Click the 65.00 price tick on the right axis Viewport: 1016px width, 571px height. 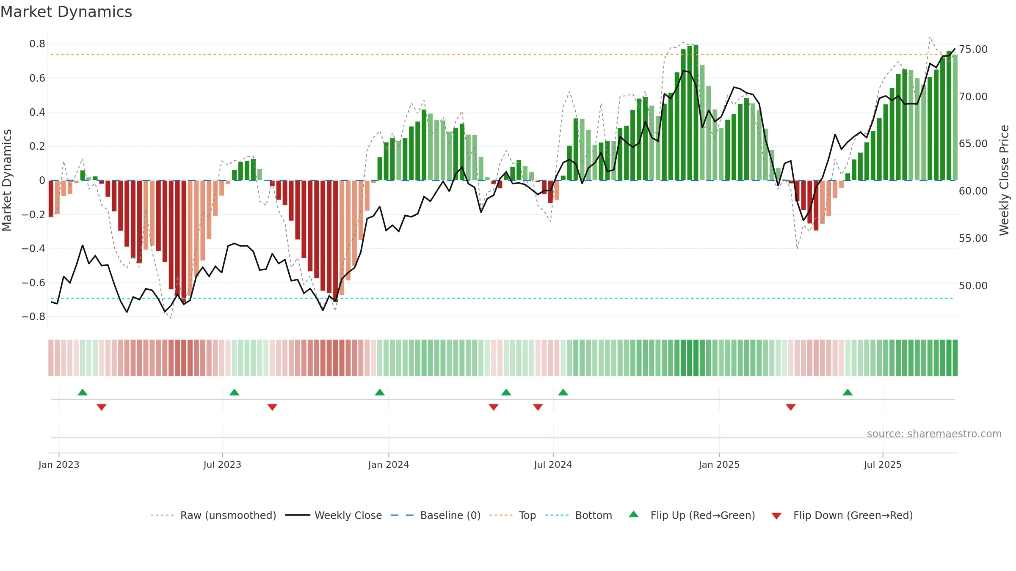973,144
